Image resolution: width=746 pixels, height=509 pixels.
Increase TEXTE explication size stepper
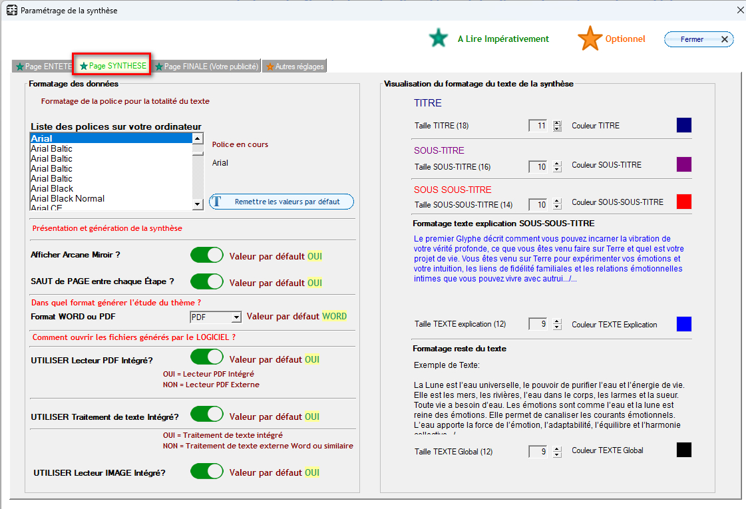(x=557, y=321)
